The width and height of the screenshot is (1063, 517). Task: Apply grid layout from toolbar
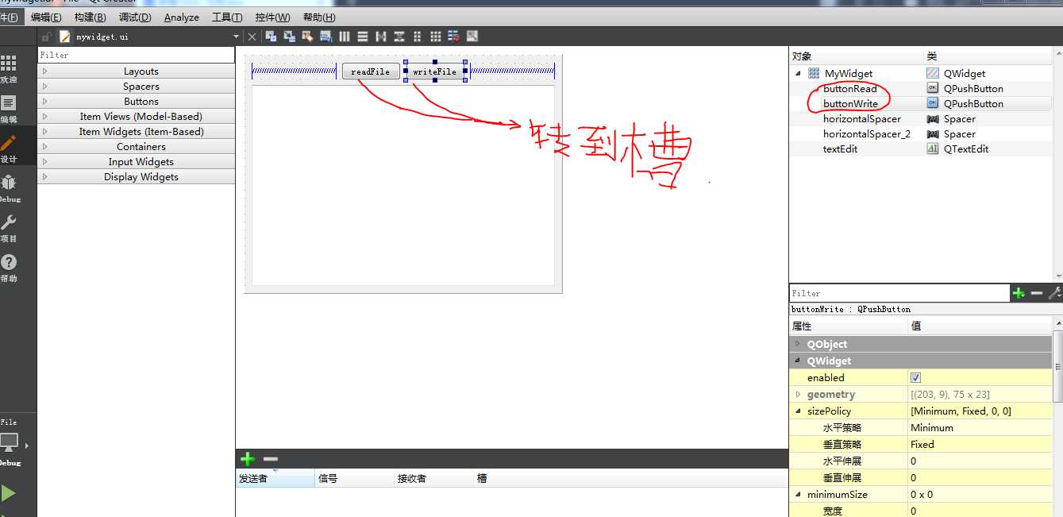click(x=436, y=37)
